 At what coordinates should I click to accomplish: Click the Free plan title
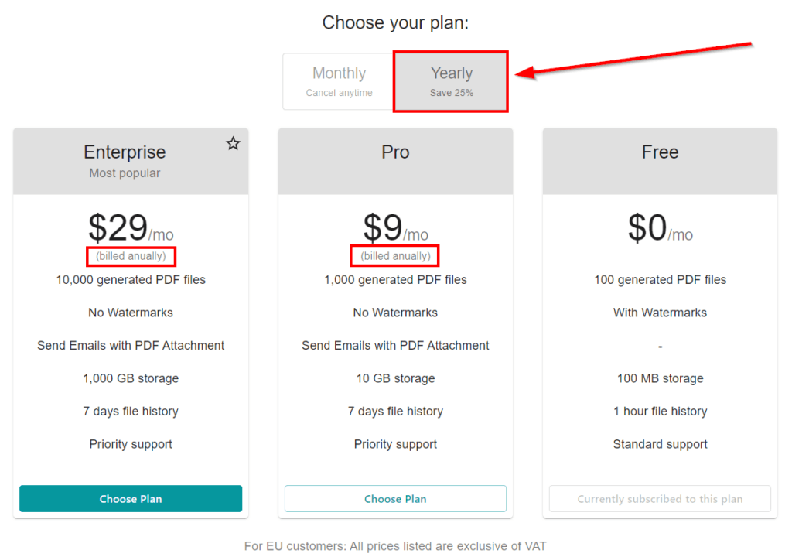pos(660,152)
